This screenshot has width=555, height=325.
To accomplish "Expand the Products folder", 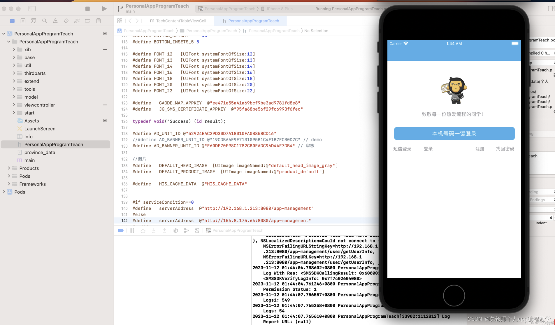I will [x=9, y=168].
